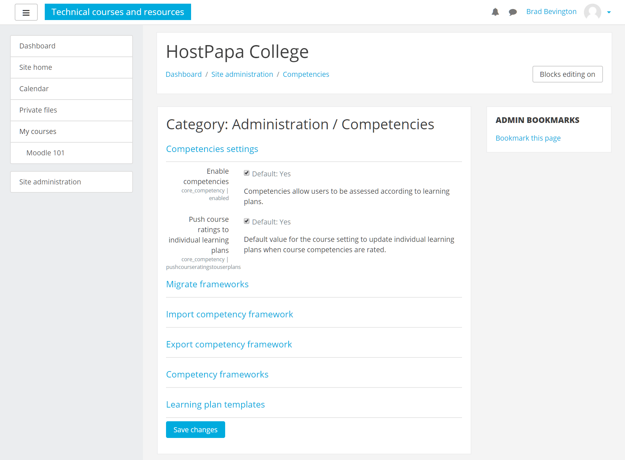625x460 pixels.
Task: Open the notifications bell
Action: 495,12
